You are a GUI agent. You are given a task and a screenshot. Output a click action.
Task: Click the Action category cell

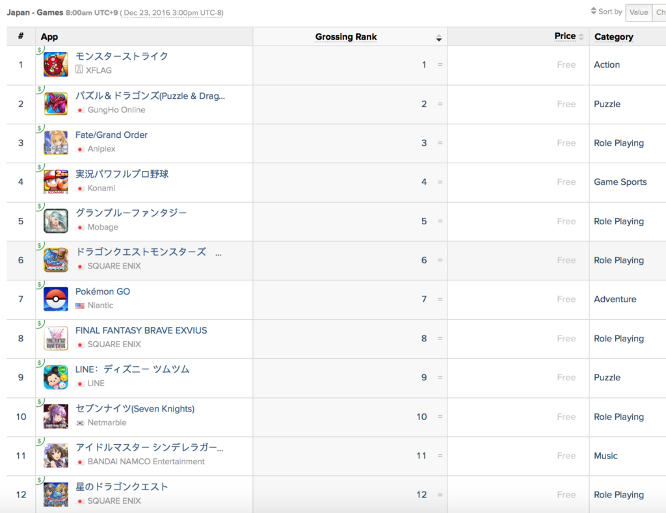(x=607, y=64)
